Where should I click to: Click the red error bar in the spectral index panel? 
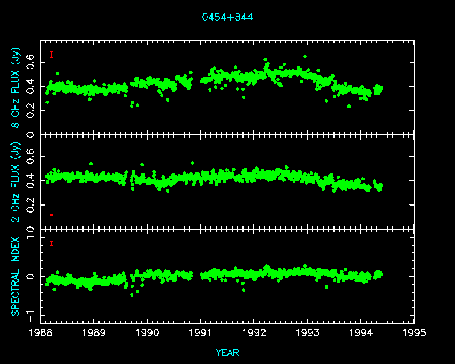click(x=51, y=244)
